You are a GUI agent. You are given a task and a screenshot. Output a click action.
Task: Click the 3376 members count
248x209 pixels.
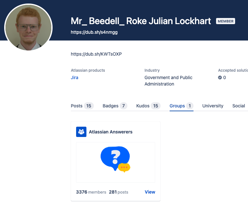tap(91, 192)
